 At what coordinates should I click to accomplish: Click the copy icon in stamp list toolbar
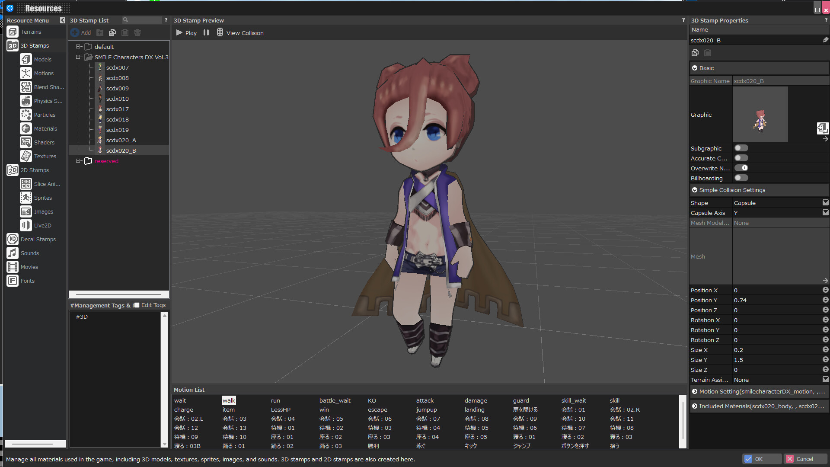[112, 32]
